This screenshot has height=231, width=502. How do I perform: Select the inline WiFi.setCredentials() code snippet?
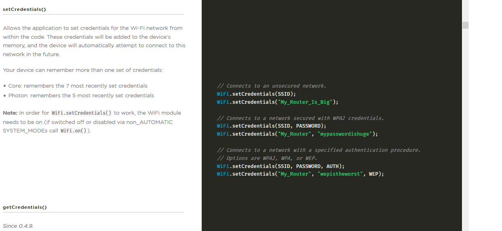point(82,113)
